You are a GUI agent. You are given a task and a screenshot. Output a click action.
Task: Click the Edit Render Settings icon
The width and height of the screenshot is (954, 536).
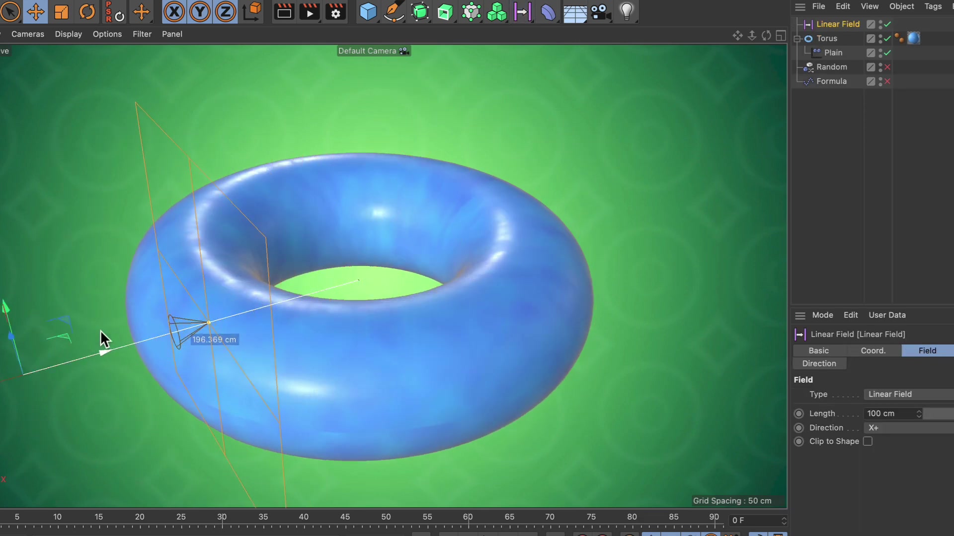[x=335, y=11]
